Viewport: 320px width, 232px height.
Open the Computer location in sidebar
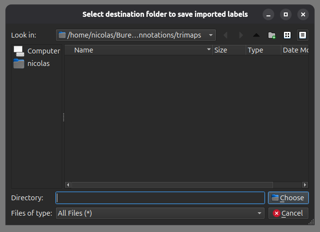(37, 51)
